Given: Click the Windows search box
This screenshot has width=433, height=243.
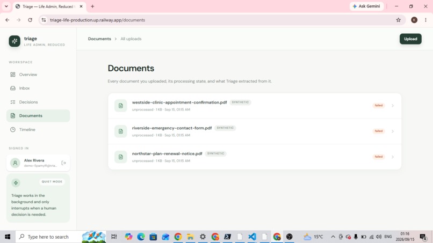Looking at the screenshot, I should pos(61,237).
